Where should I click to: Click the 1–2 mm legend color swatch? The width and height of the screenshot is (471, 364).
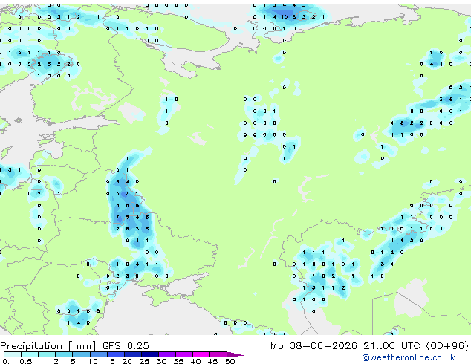(x=47, y=354)
